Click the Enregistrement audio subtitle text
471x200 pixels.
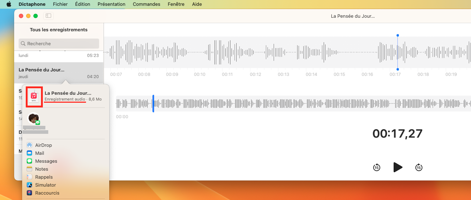[x=65, y=99]
